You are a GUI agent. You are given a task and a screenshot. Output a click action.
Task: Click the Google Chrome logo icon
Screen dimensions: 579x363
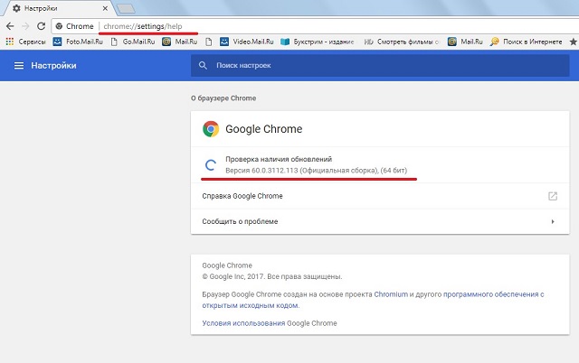coord(211,129)
